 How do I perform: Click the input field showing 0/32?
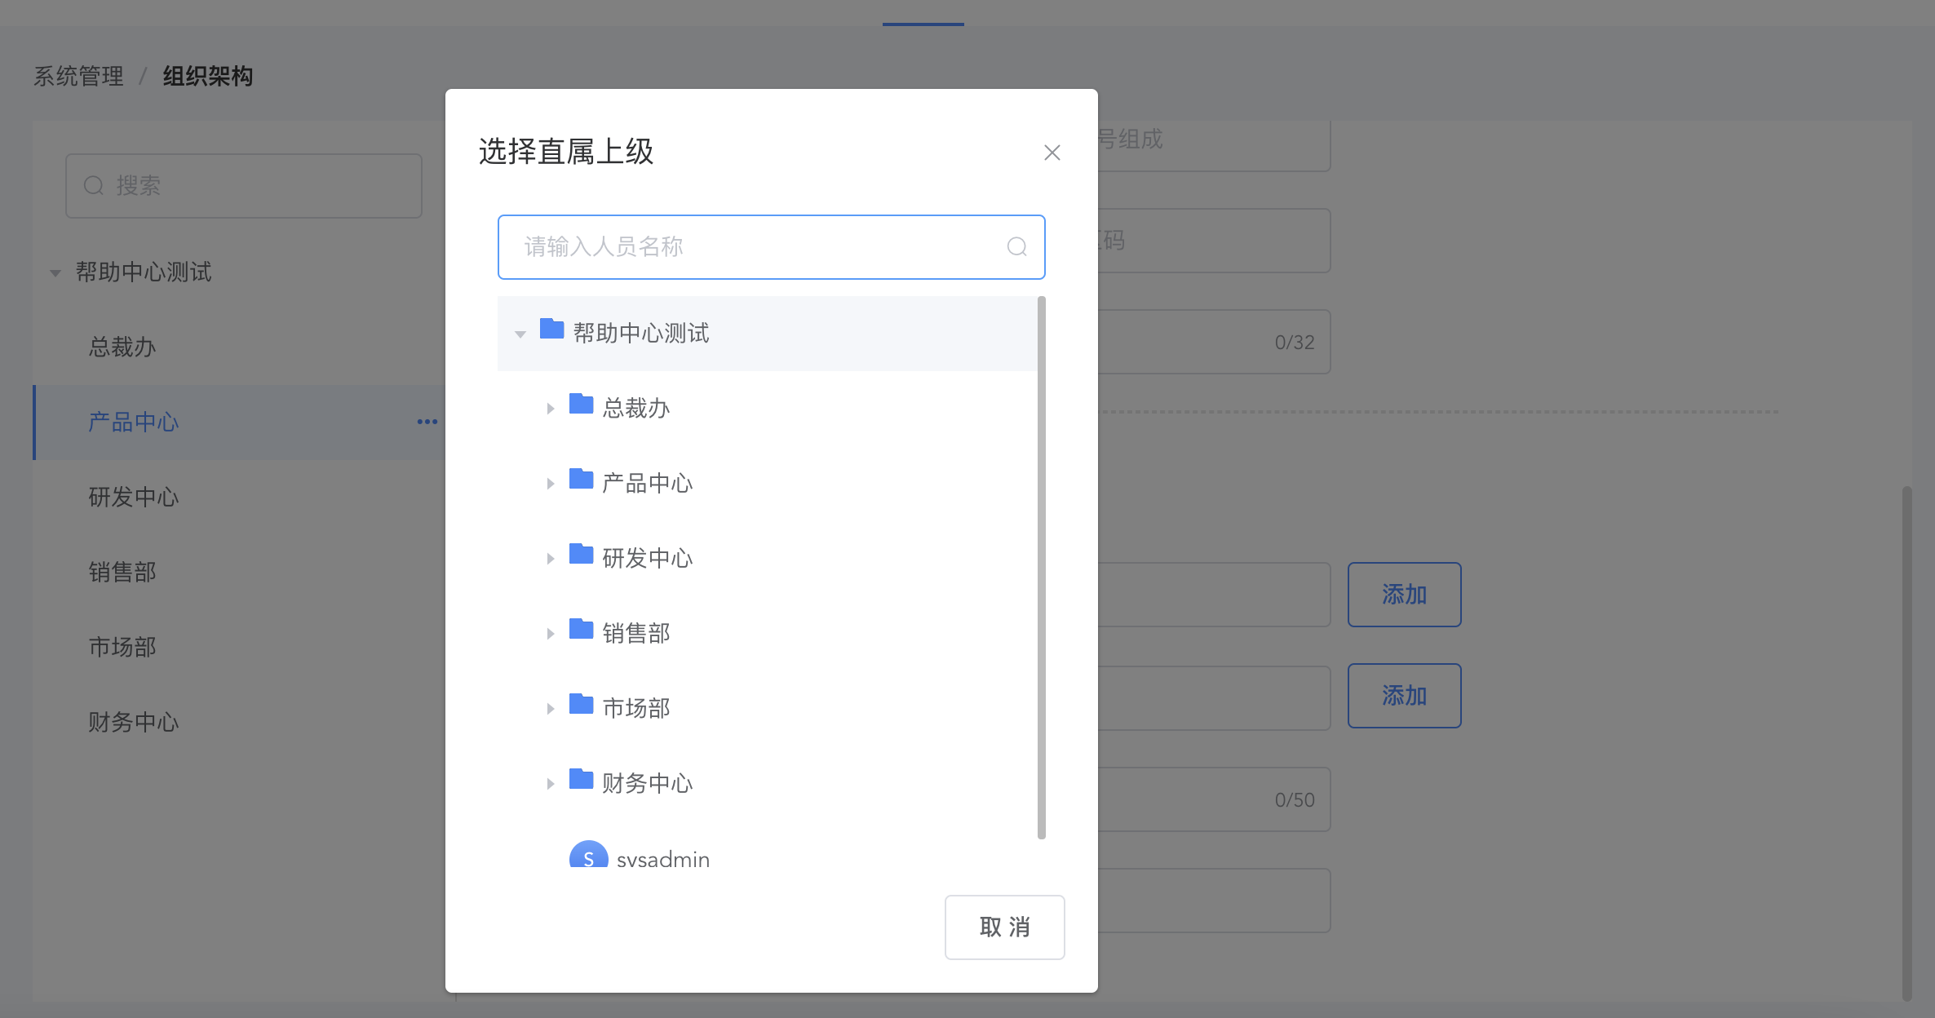pos(1214,342)
